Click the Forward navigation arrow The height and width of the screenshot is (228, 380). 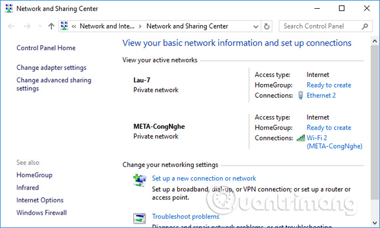(27, 26)
